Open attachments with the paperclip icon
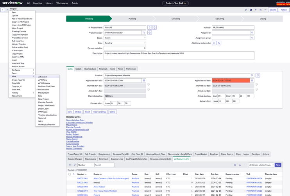The width and height of the screenshot is (290, 196). [246, 10]
